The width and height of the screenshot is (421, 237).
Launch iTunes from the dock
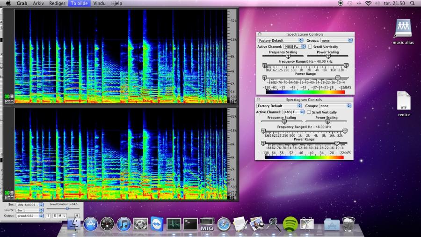(x=123, y=224)
